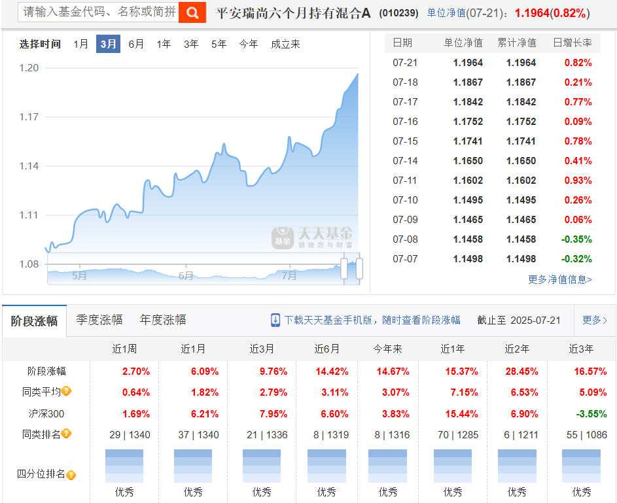Image resolution: width=617 pixels, height=503 pixels.
Task: Click the rank 29 | 1340
Action: click(x=130, y=434)
